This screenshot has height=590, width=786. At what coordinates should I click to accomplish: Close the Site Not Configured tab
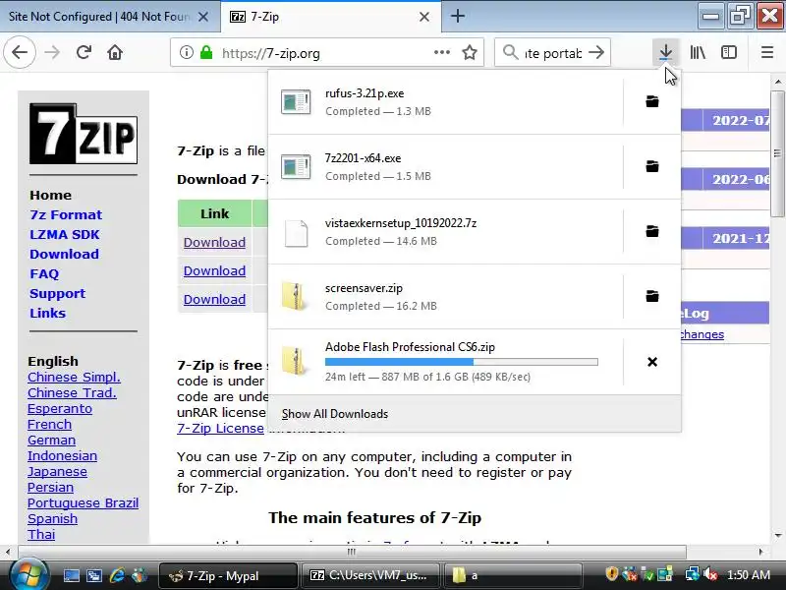pyautogui.click(x=203, y=17)
